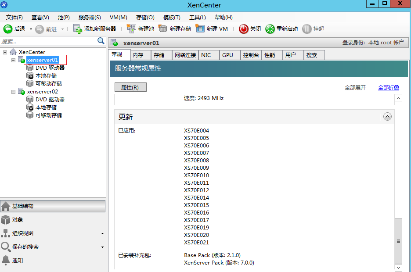Open the 池(P) menu
The width and height of the screenshot is (411, 272).
coord(64,18)
